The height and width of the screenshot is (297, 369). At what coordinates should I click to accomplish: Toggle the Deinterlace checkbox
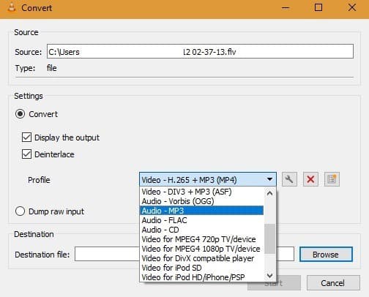coord(26,154)
